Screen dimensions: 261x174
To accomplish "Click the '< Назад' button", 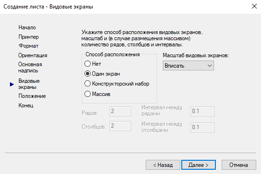I will pyautogui.click(x=163, y=165).
